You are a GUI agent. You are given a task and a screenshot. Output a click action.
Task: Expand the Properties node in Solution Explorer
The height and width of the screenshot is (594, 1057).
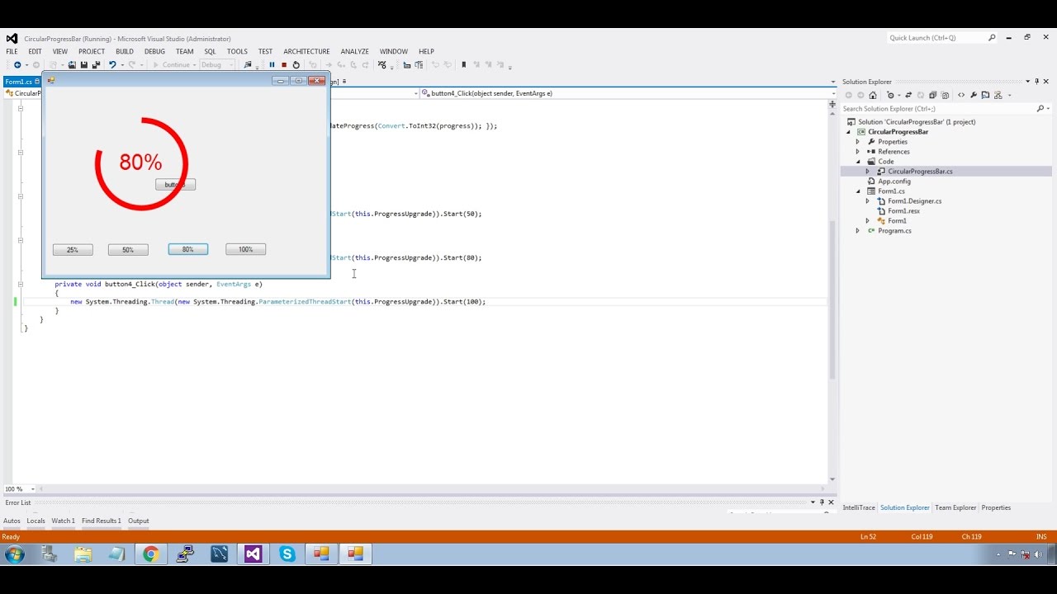pyautogui.click(x=857, y=142)
